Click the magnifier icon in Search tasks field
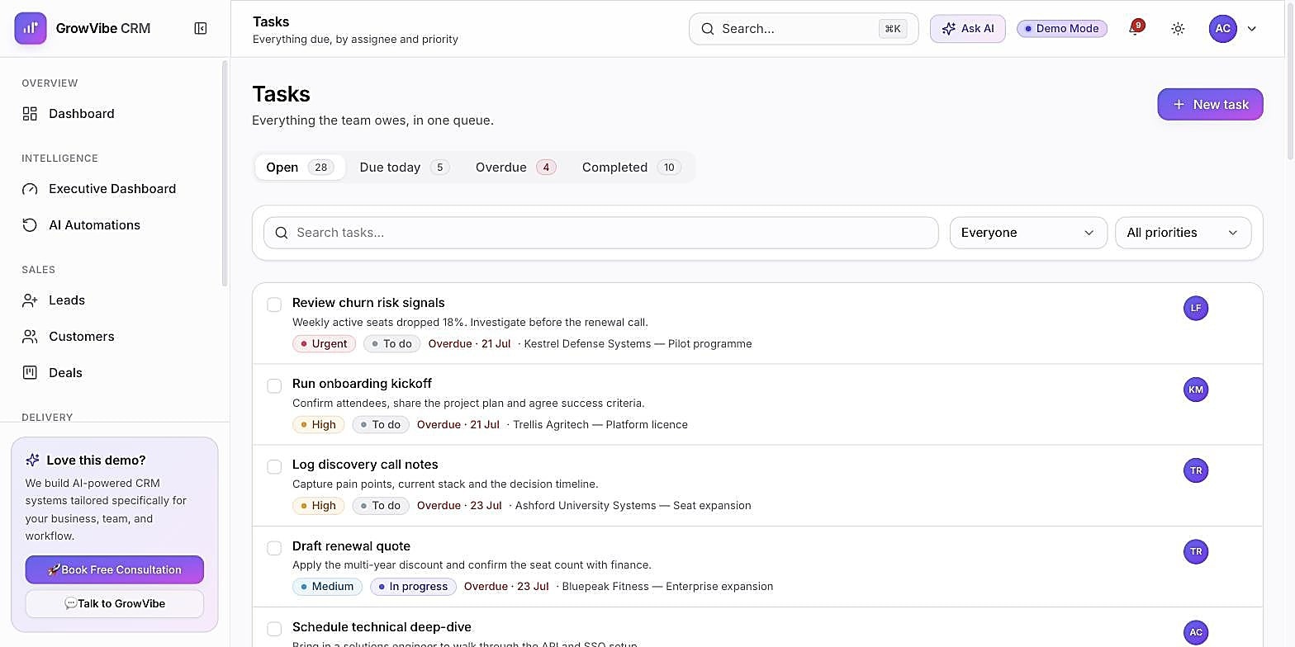 click(282, 233)
